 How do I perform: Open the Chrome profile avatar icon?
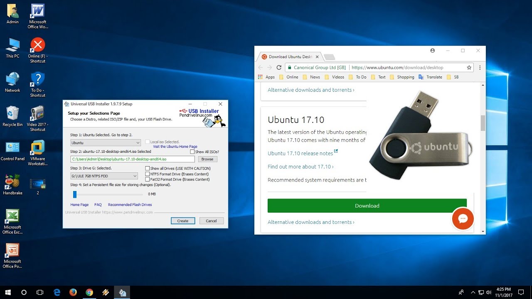coord(433,51)
